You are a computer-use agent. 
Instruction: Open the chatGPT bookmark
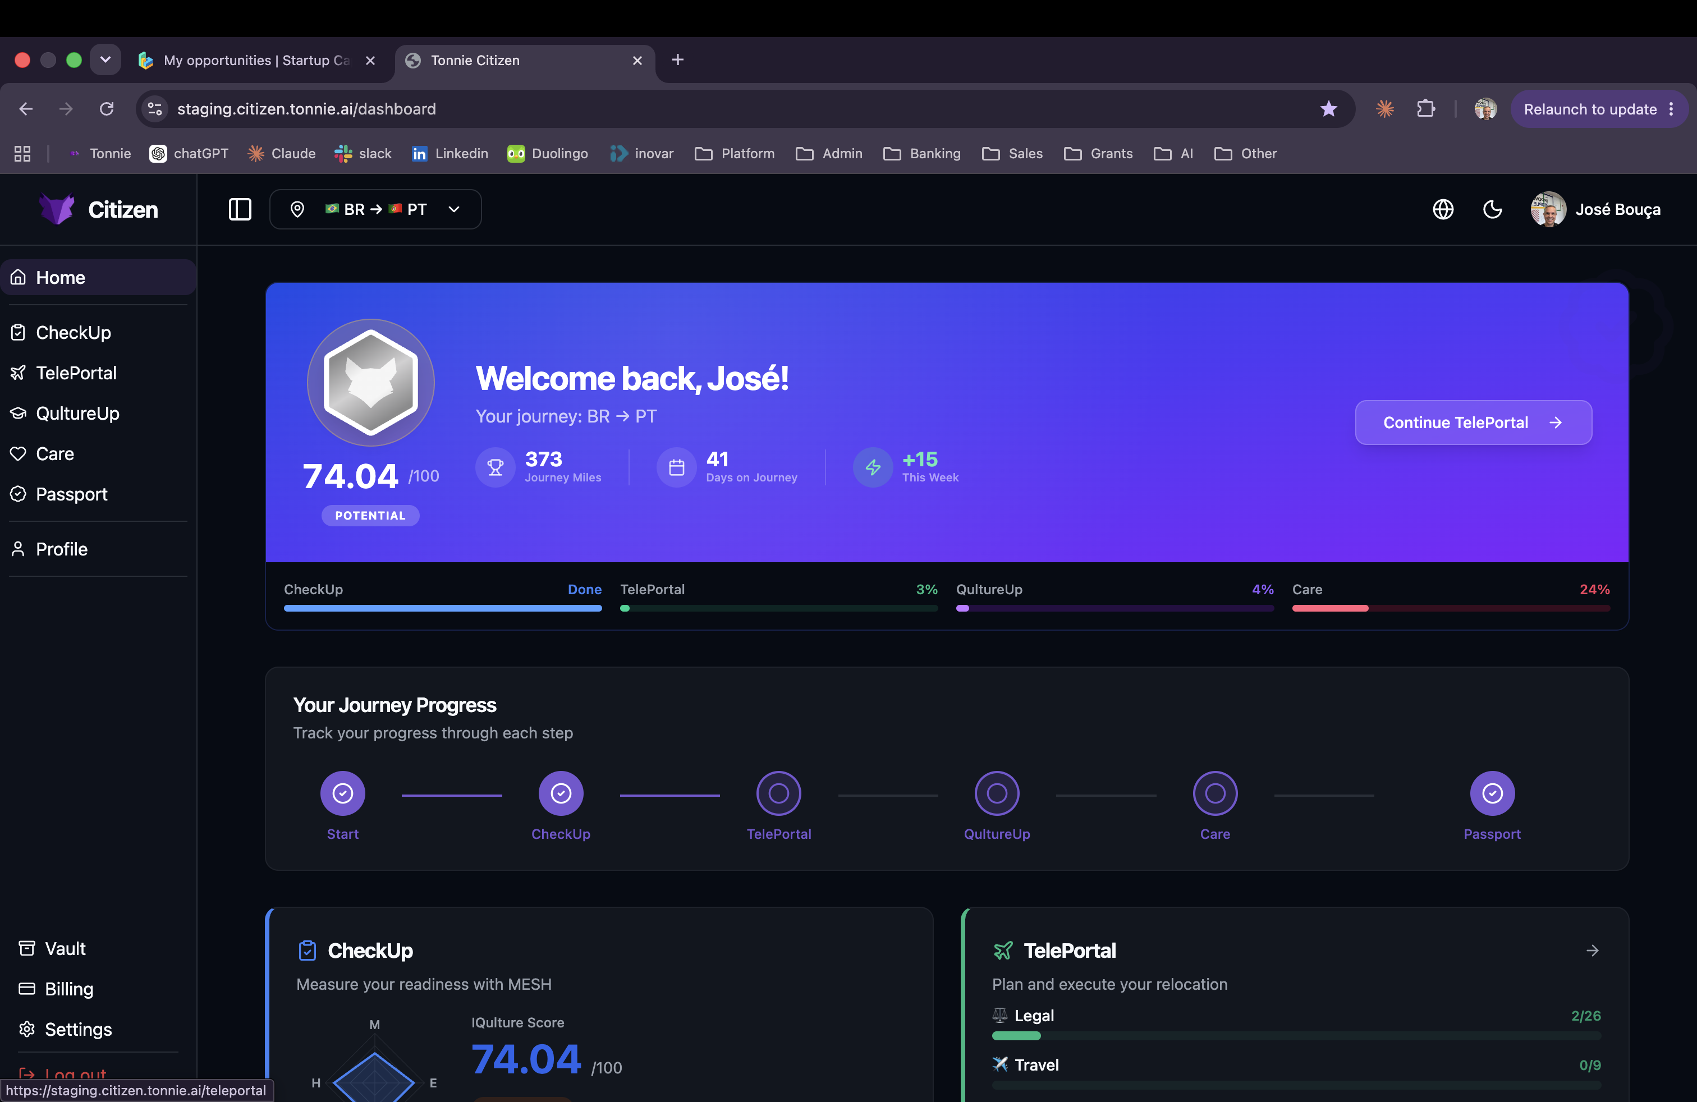pyautogui.click(x=189, y=153)
